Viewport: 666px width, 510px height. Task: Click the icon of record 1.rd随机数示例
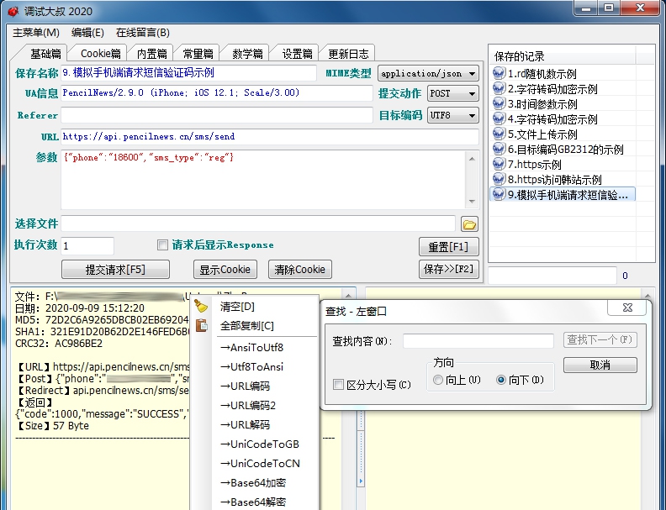pos(499,73)
